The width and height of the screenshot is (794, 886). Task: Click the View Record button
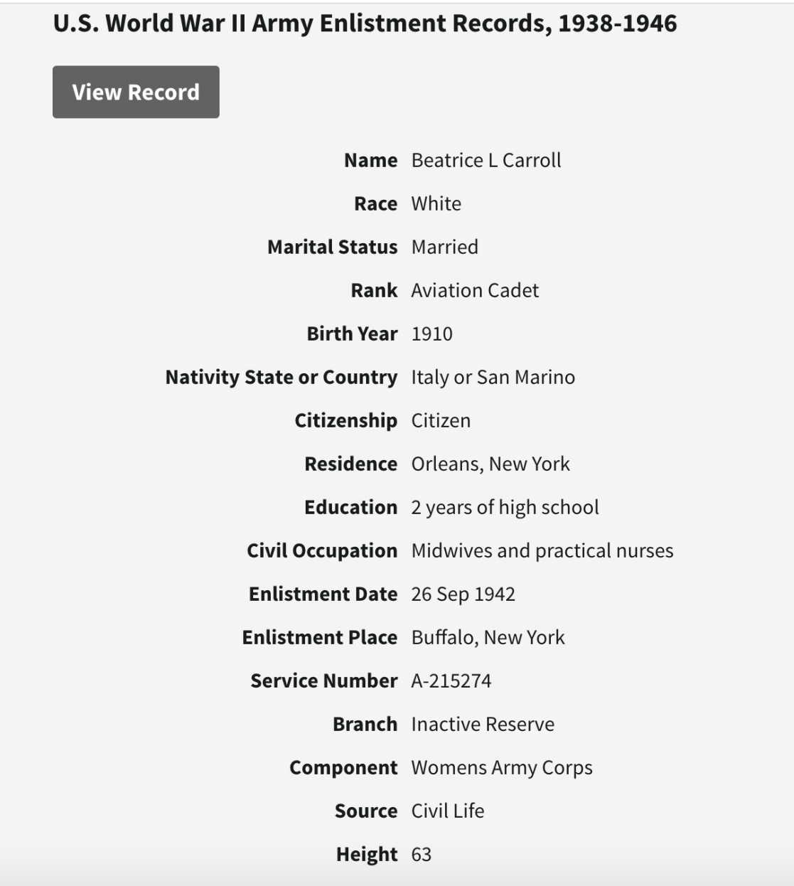[x=136, y=92]
